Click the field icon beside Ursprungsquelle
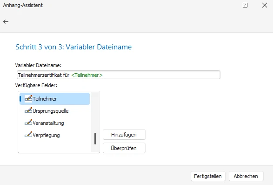The height and width of the screenshot is (185, 273). pos(28,110)
